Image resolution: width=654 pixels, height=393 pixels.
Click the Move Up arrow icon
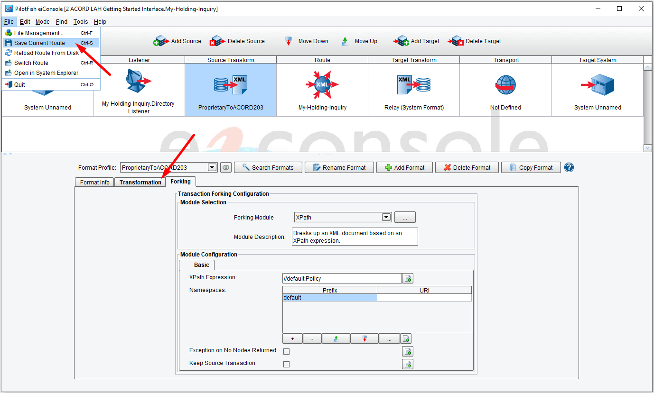click(x=345, y=41)
